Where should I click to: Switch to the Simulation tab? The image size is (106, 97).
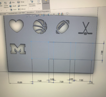pyautogui.click(x=30, y=12)
